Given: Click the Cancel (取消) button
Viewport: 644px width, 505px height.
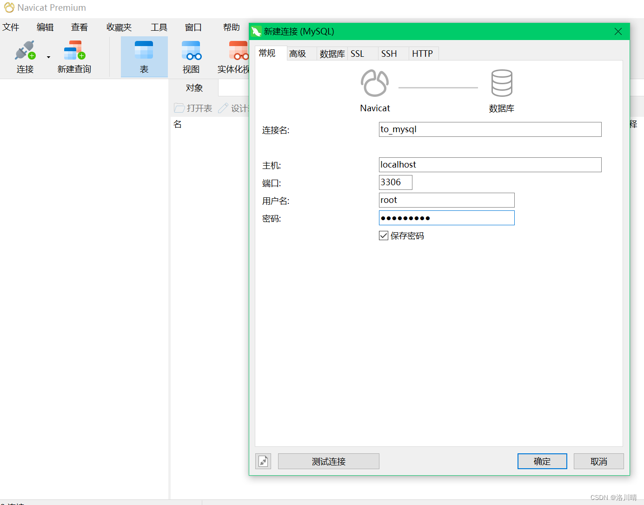Looking at the screenshot, I should pos(599,461).
